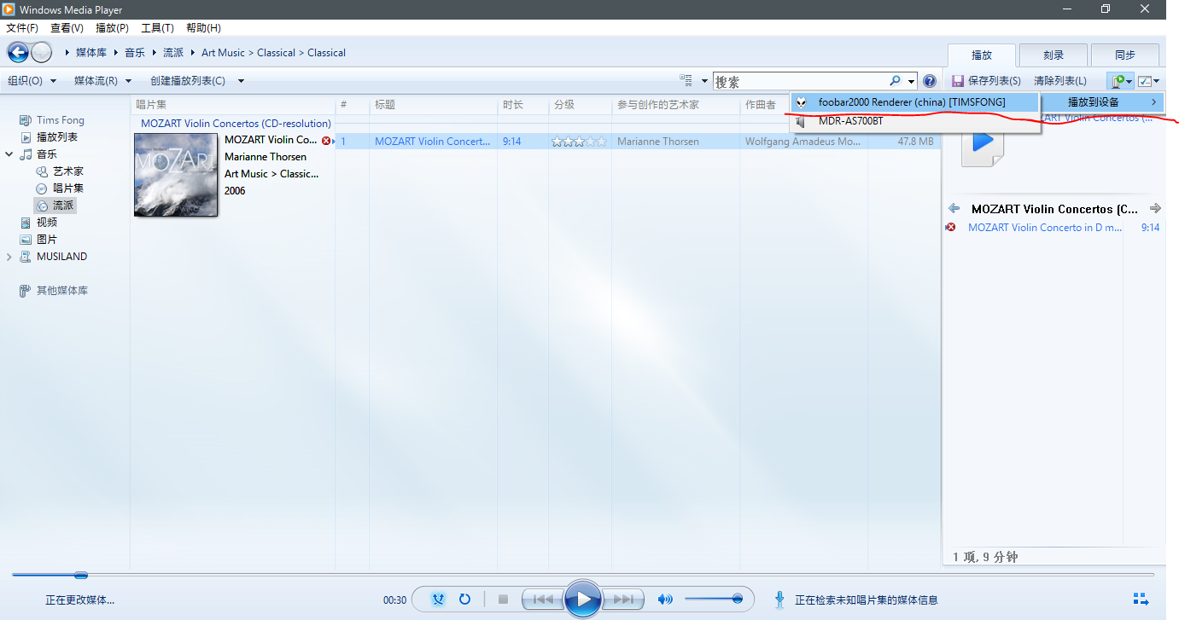Image resolution: width=1179 pixels, height=620 pixels.
Task: Click the blue Help question mark icon
Action: click(x=930, y=81)
